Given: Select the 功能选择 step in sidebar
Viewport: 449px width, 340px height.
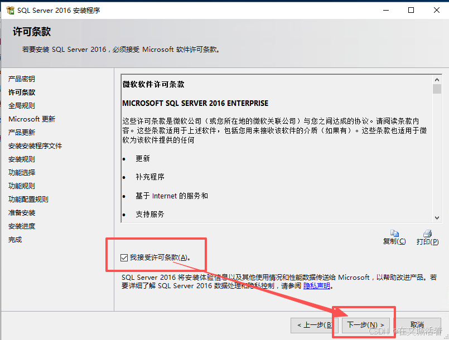Looking at the screenshot, I should pos(22,173).
